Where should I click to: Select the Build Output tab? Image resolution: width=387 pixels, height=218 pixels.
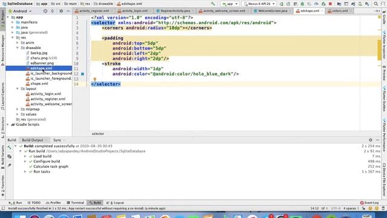coord(33,140)
